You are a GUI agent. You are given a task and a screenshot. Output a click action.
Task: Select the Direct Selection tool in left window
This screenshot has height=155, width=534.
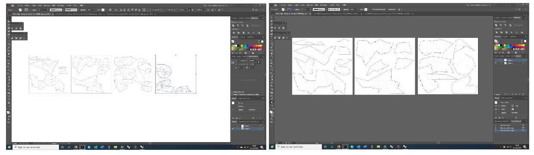pyautogui.click(x=9, y=21)
